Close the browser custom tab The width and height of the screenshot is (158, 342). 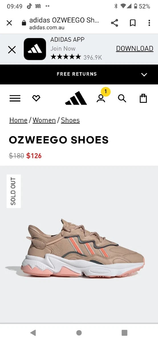tap(9, 23)
